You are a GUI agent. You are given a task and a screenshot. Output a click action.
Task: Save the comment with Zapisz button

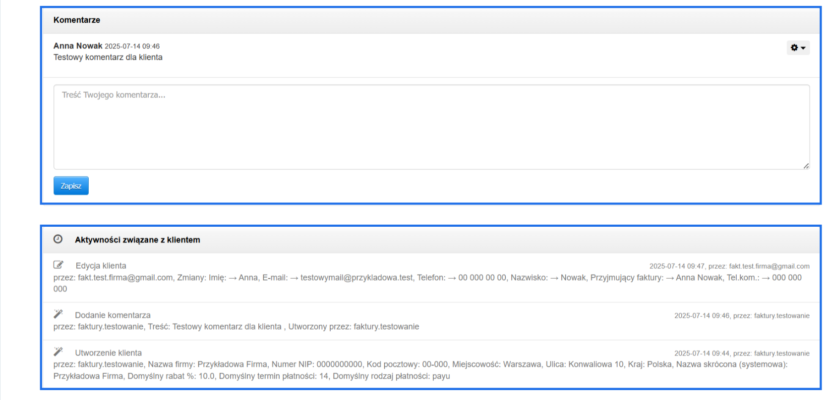tap(71, 186)
